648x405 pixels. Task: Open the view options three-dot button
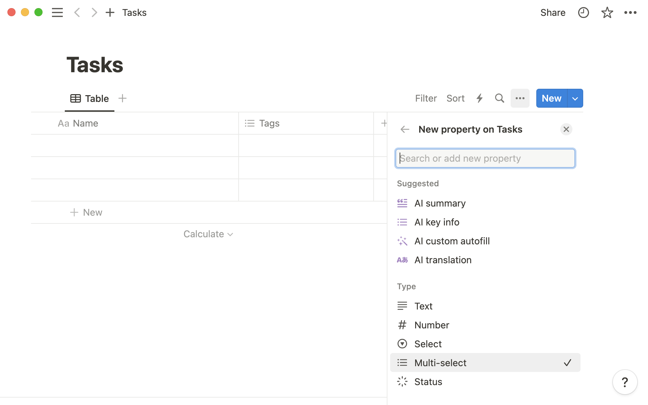520,98
